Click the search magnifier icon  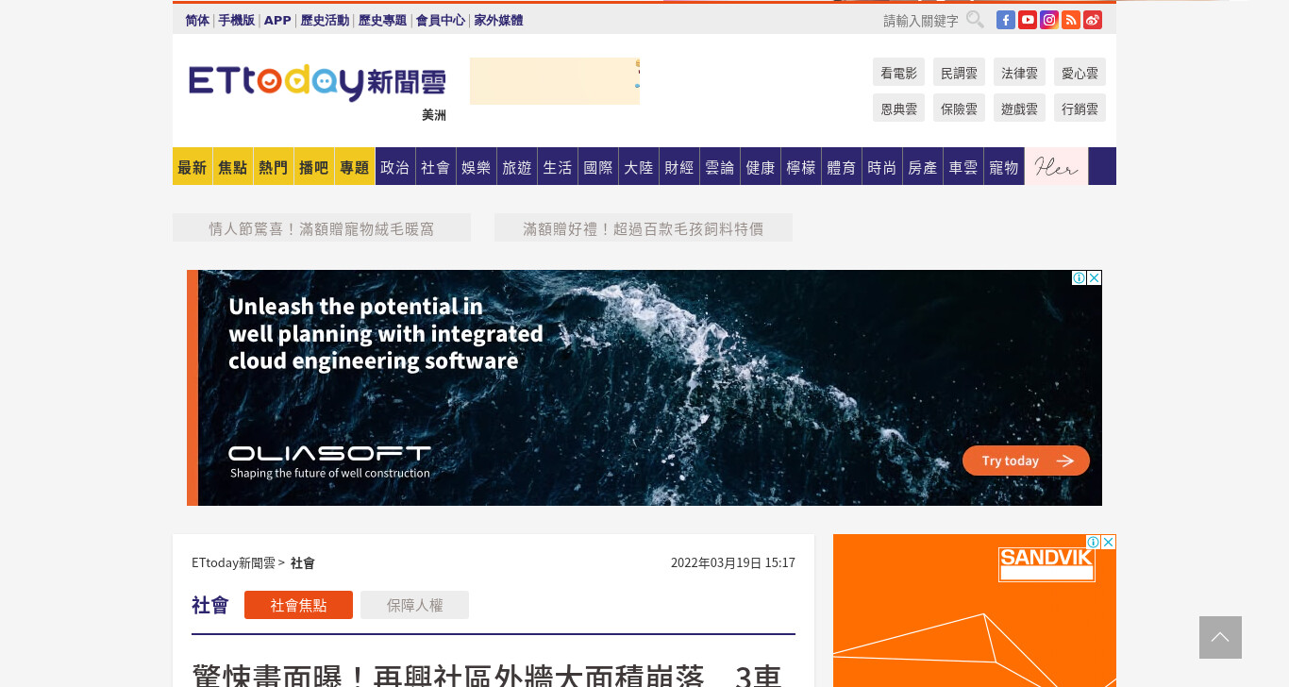975,20
